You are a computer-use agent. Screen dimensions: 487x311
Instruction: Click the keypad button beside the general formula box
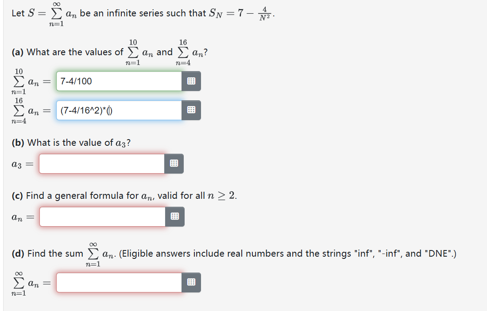[x=174, y=216]
